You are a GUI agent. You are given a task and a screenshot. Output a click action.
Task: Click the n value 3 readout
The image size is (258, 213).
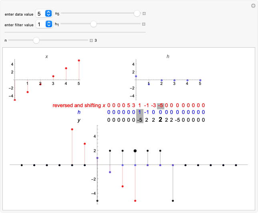pos(96,40)
